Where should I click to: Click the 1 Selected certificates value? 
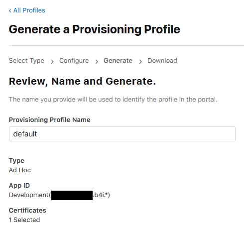(x=24, y=220)
